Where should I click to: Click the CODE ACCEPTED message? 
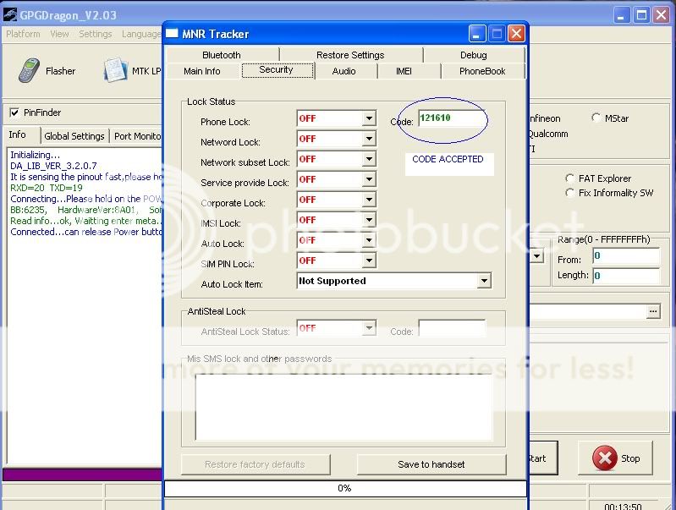point(448,159)
